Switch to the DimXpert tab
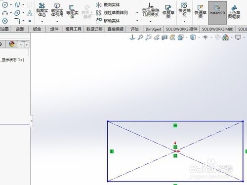The image size is (247, 185). pos(153,29)
